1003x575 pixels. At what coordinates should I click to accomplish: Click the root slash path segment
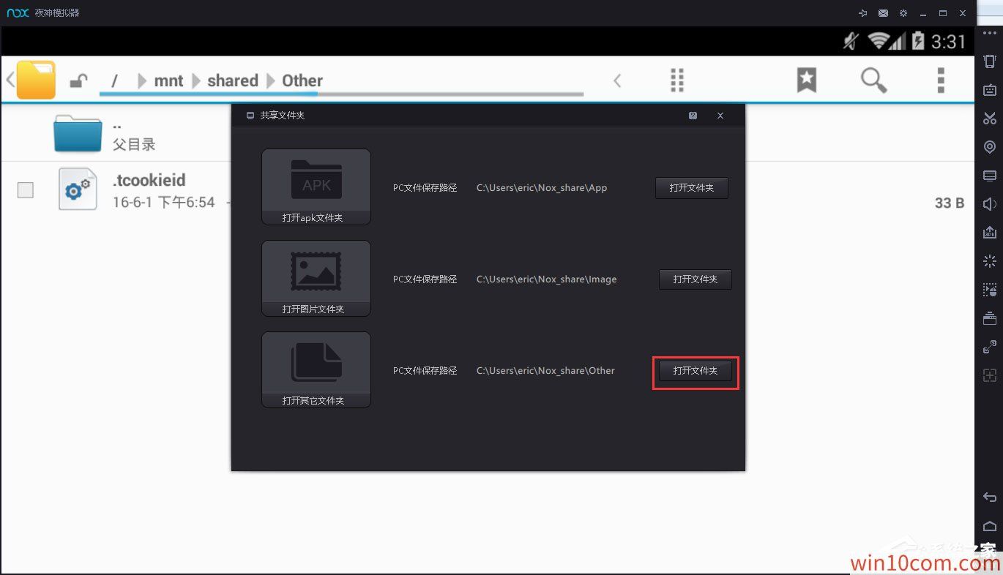pyautogui.click(x=114, y=81)
